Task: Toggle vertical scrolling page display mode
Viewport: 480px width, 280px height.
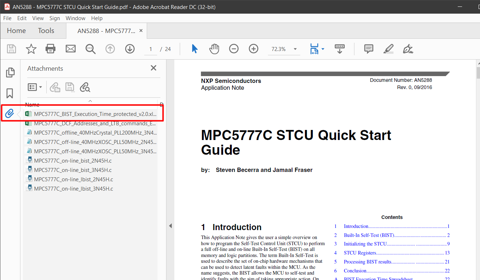Action: (339, 48)
